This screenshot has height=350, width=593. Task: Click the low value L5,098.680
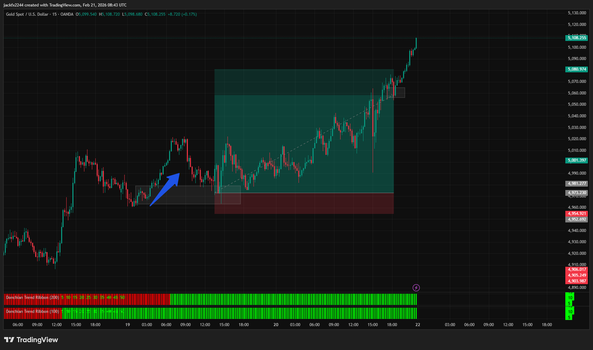coord(132,14)
